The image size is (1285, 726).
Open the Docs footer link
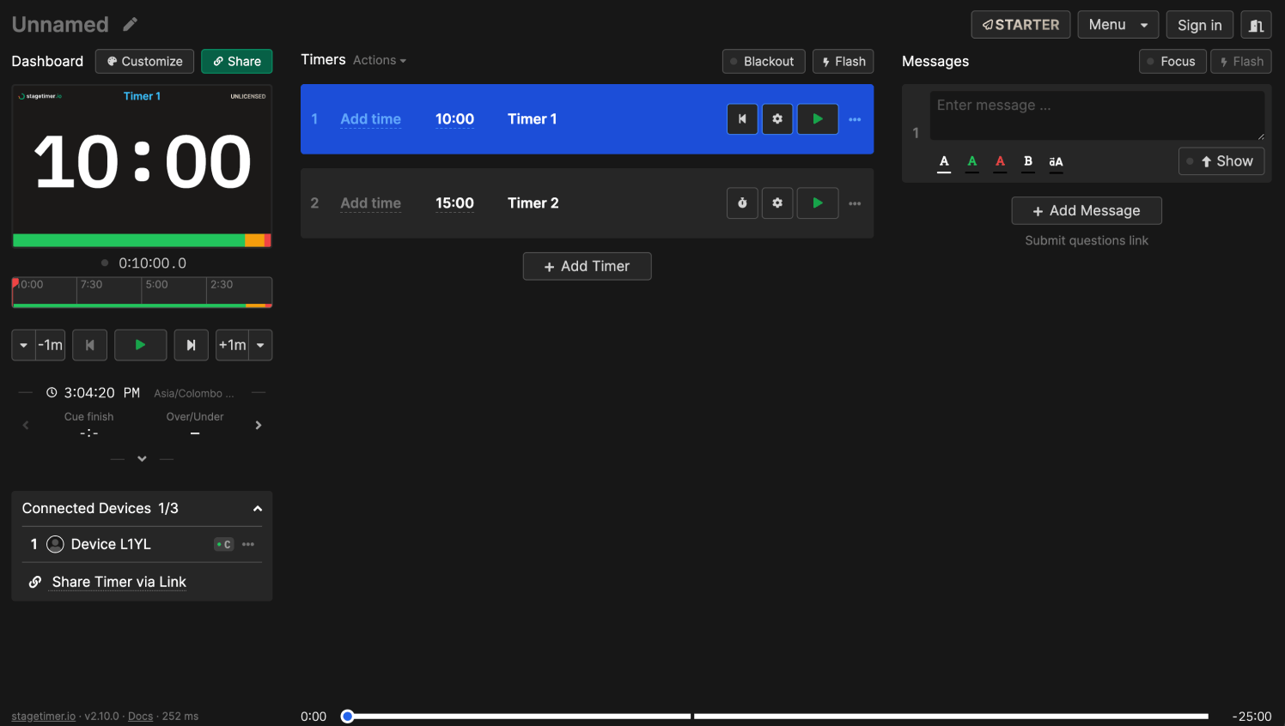(x=140, y=716)
